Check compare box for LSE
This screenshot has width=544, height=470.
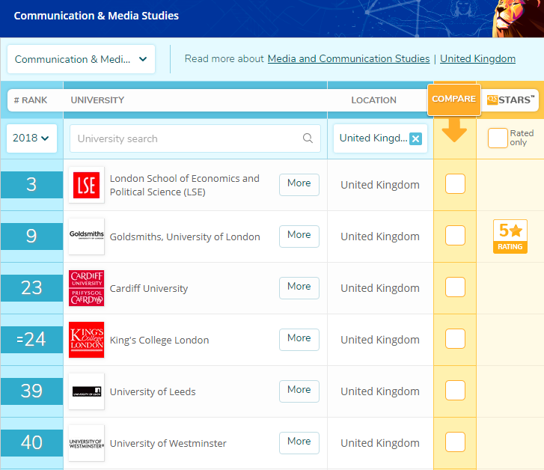pos(455,184)
